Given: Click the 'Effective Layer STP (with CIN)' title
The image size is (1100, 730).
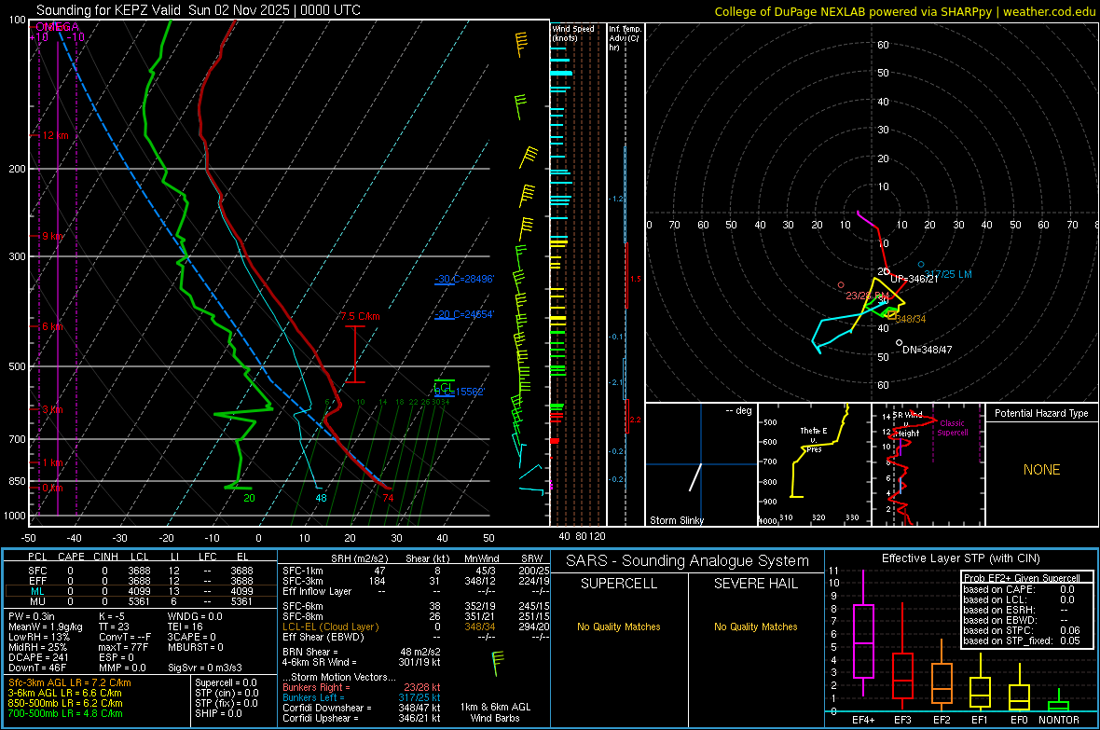Looking at the screenshot, I should click(960, 558).
